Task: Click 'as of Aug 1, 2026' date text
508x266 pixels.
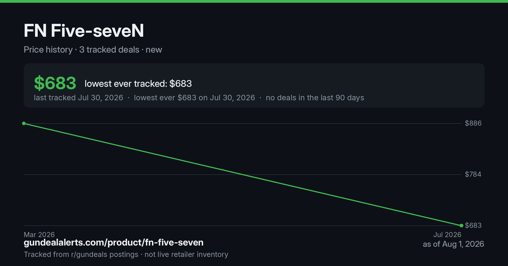Action: (x=453, y=244)
